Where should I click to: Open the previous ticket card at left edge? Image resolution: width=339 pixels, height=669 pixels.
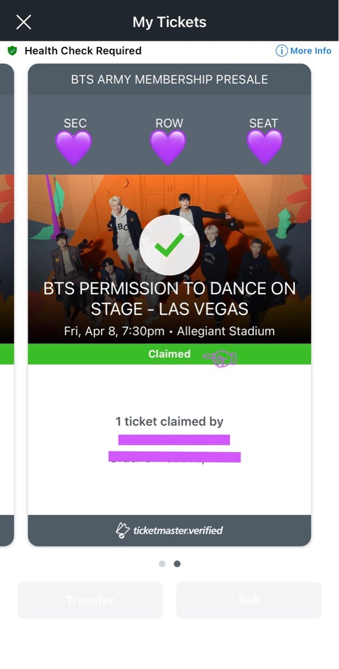point(7,305)
